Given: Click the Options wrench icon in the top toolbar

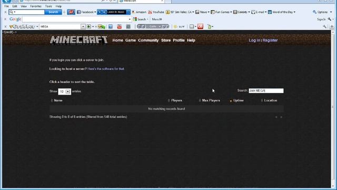Looking at the screenshot, I should pos(314,12).
